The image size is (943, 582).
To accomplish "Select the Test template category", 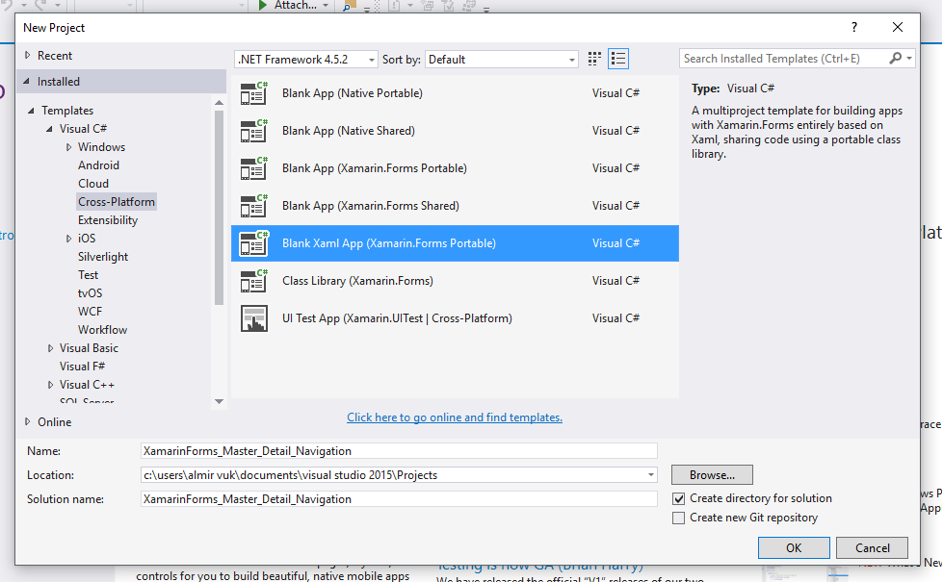I will pyautogui.click(x=88, y=275).
